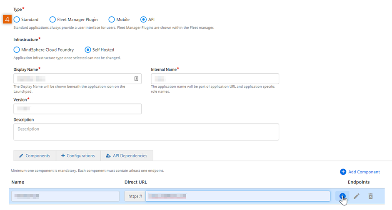
Task: Select the Standard type radio button
Action: coord(17,20)
